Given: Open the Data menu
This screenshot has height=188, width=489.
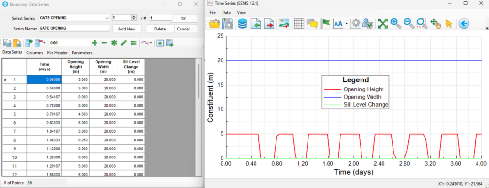Looking at the screenshot, I should coord(226,13).
